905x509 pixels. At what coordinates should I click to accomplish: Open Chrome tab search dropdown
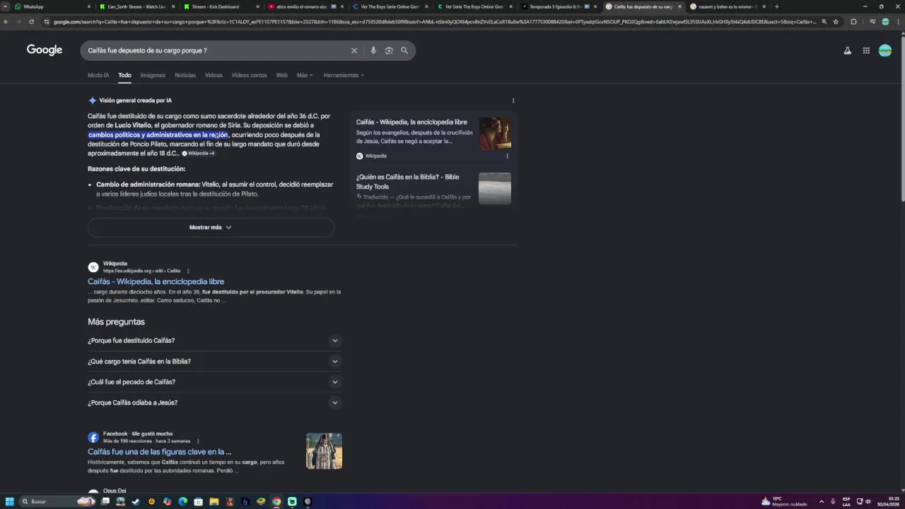(6, 6)
